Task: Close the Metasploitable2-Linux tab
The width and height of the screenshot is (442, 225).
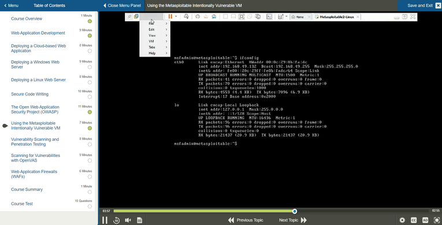Action: [x=358, y=17]
